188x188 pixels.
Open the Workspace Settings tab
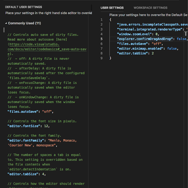coord(150,8)
